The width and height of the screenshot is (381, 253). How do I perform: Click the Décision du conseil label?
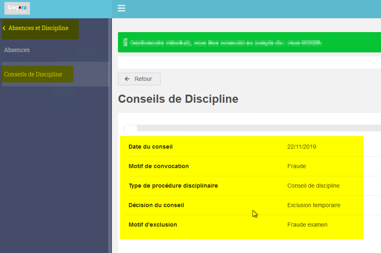(156, 205)
